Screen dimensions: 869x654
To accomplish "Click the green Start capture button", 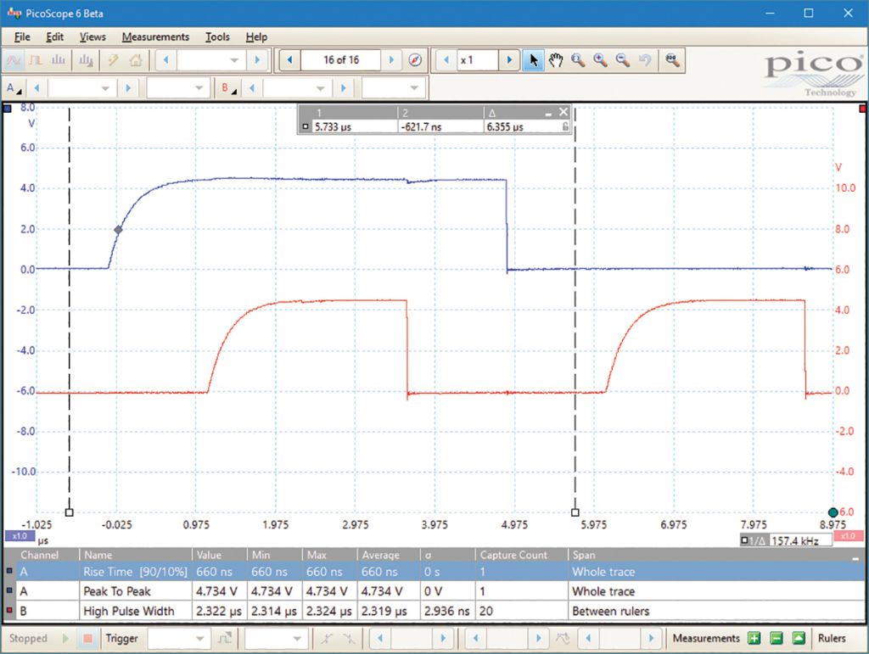I will tap(66, 639).
